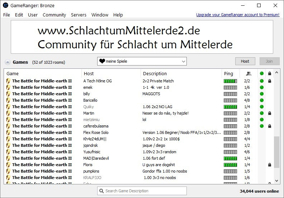Screen dimensions: 284x198
Task: Select the pumpkins host row
Action: (x=138, y=171)
